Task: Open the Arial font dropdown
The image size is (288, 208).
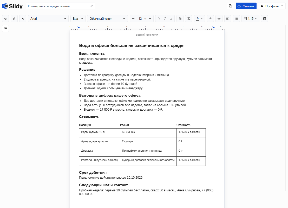Action: coord(48,18)
